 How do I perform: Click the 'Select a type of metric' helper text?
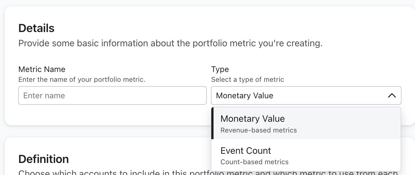pyautogui.click(x=247, y=80)
